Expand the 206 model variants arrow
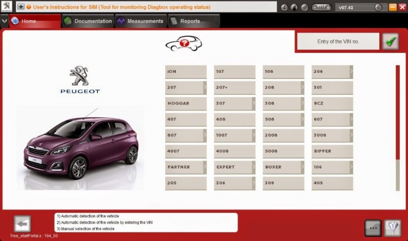 (351, 71)
